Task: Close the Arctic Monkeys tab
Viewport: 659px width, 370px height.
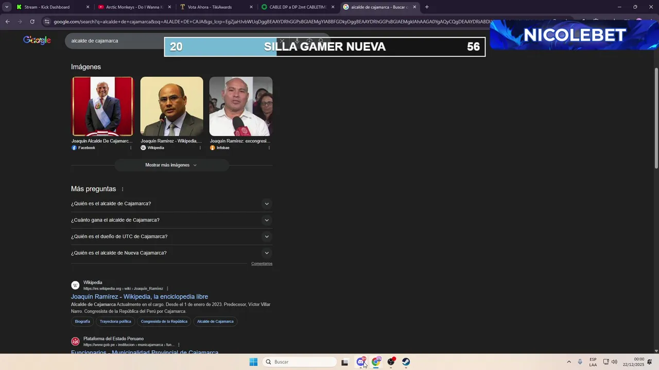Action: click(x=169, y=7)
